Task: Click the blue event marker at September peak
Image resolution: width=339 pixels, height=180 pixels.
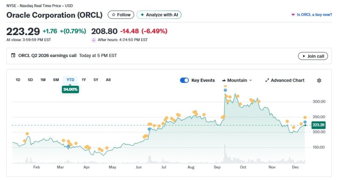Action: pos(225,90)
